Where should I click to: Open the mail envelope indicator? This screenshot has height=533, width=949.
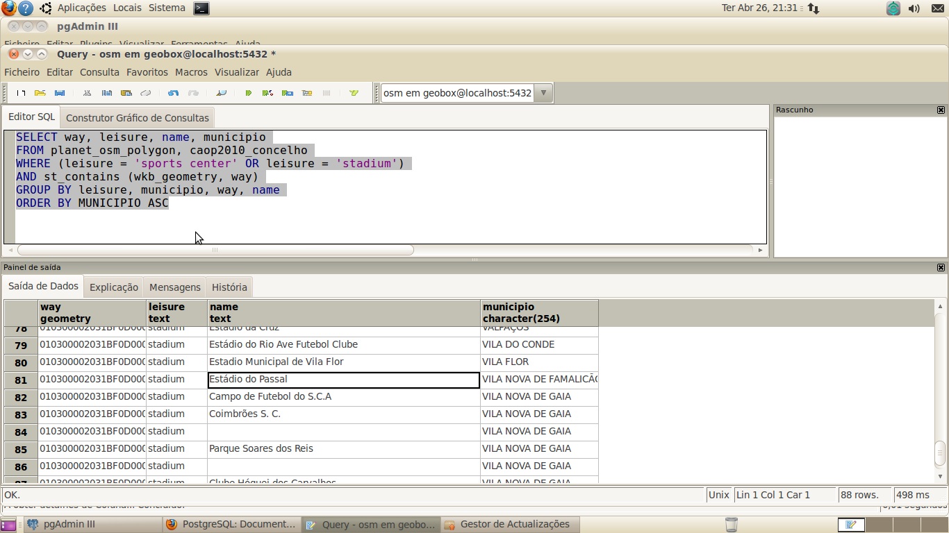[x=937, y=8]
